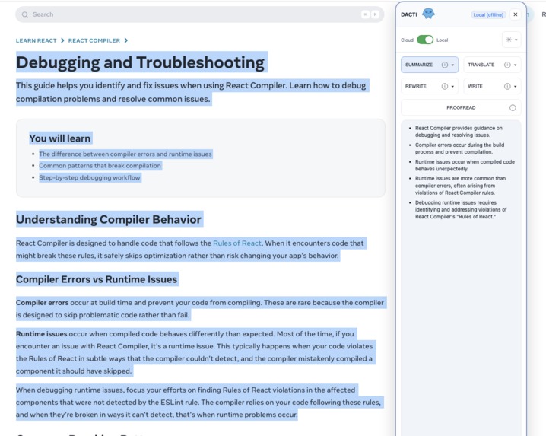546x436 pixels.
Task: Click summary bullet 'Runtime issues are more common'
Action: coord(460,186)
